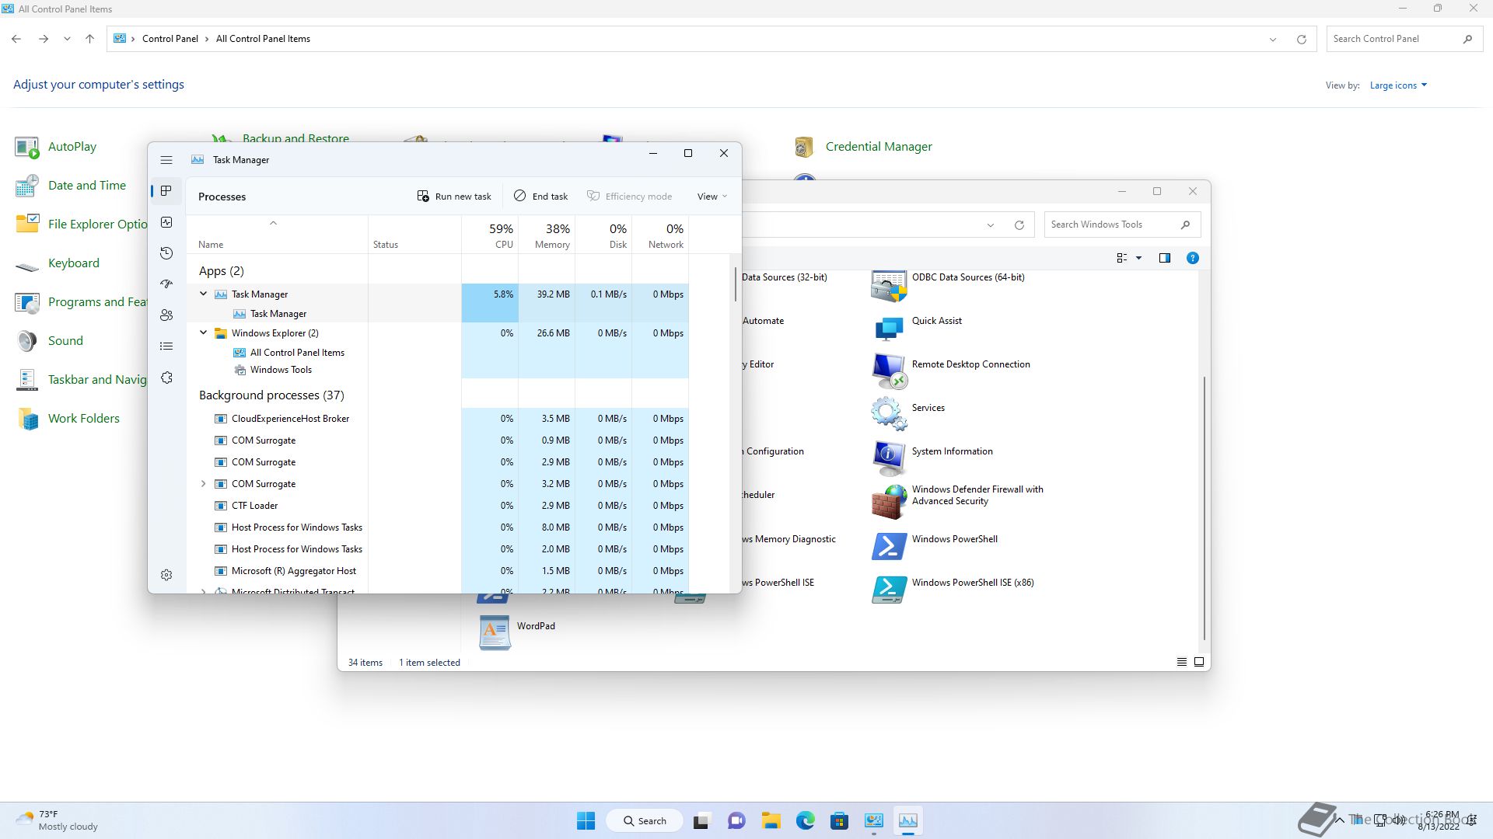The height and width of the screenshot is (839, 1493).
Task: Click Efficiency mode button
Action: tap(630, 197)
